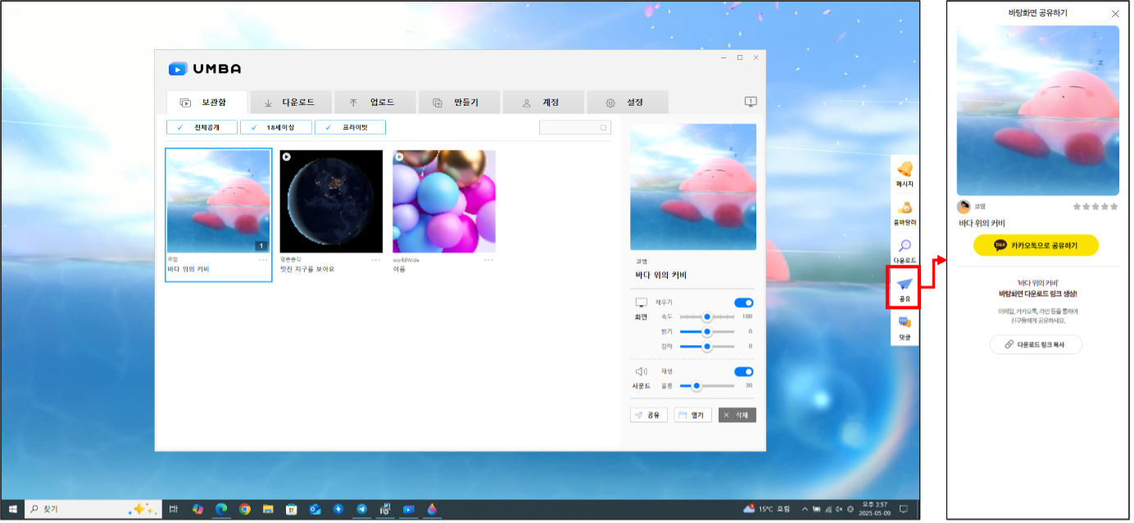
Task: Click the 사운드 speaker icon
Action: click(x=642, y=371)
